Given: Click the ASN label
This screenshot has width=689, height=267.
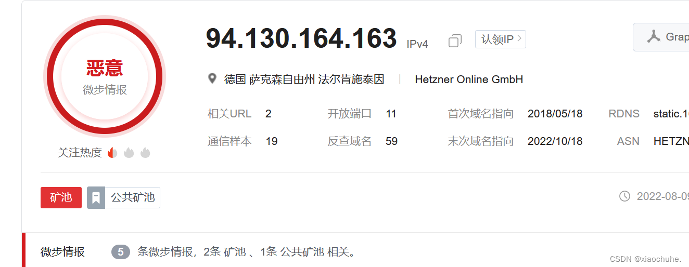Looking at the screenshot, I should pos(628,141).
